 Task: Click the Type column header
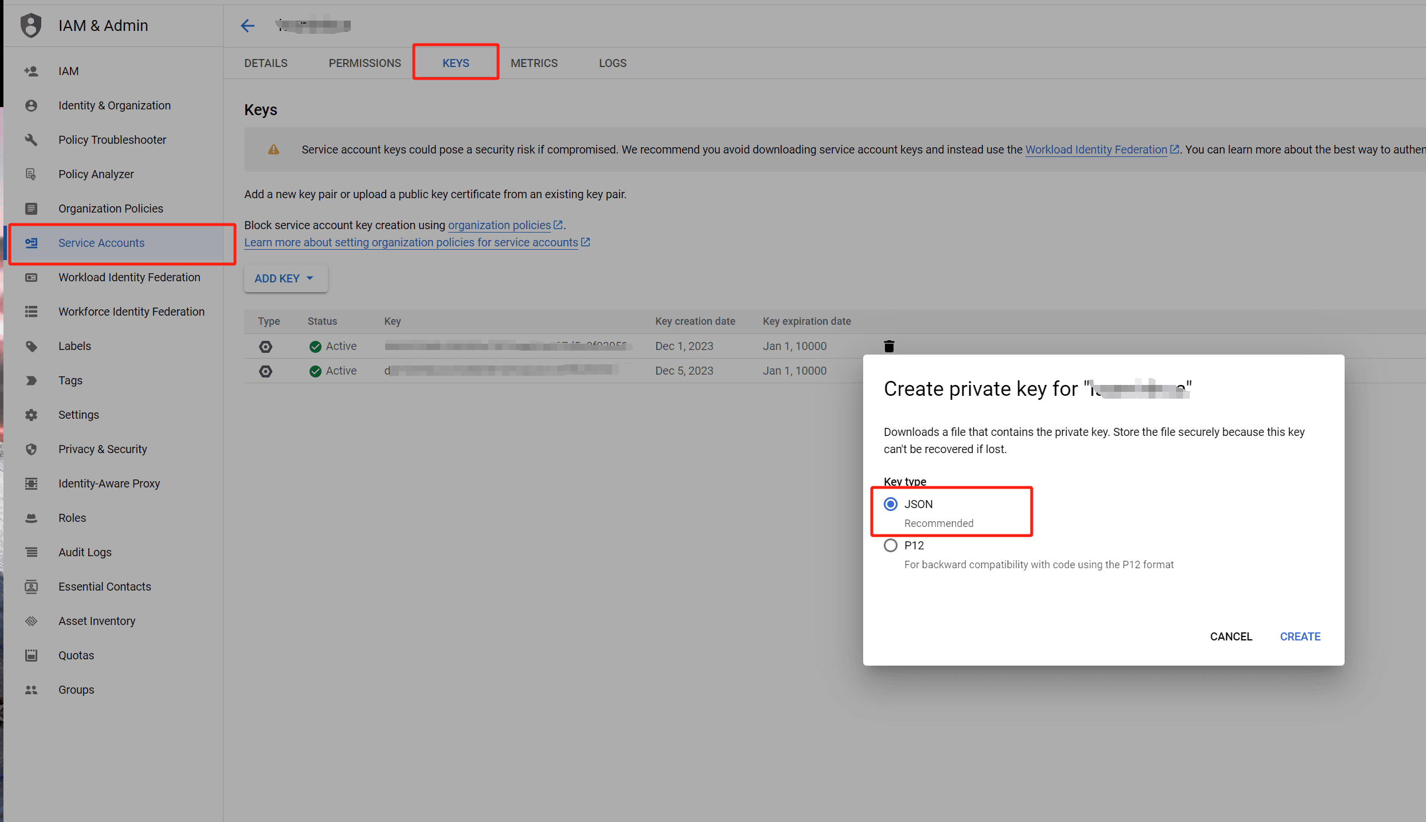pyautogui.click(x=269, y=321)
